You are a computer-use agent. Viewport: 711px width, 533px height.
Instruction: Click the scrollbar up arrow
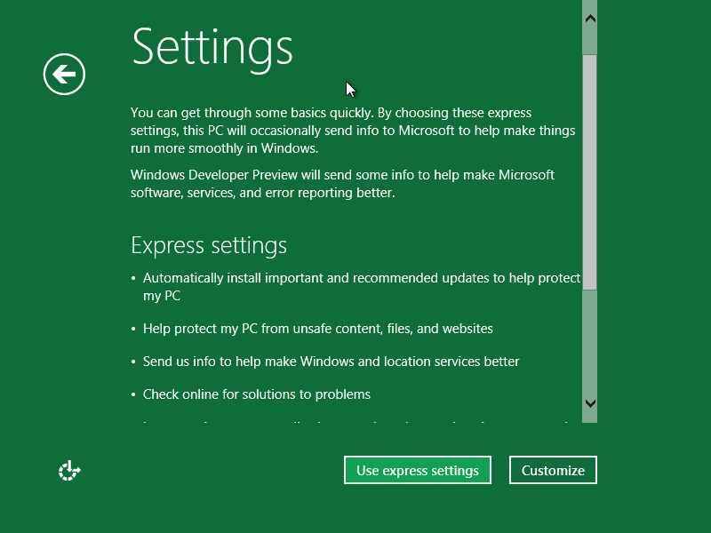point(590,19)
